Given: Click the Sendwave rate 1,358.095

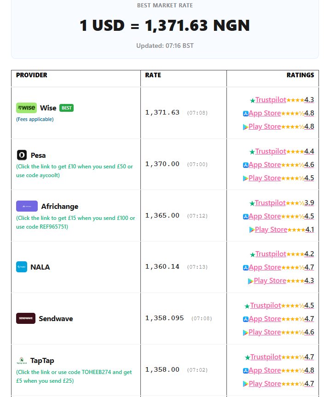Looking at the screenshot, I should click(x=165, y=318).
